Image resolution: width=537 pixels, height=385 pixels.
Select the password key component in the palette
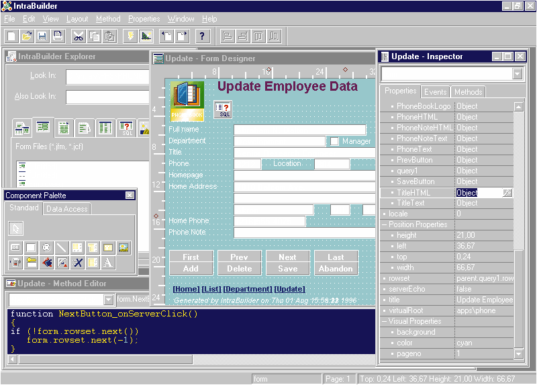[x=31, y=263]
